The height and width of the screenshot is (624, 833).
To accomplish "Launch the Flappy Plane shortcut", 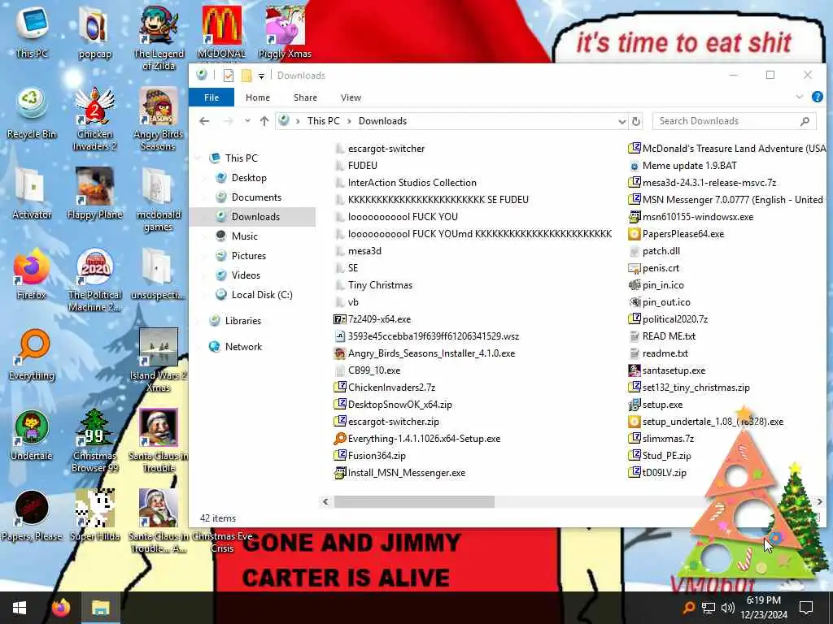I will click(x=94, y=193).
